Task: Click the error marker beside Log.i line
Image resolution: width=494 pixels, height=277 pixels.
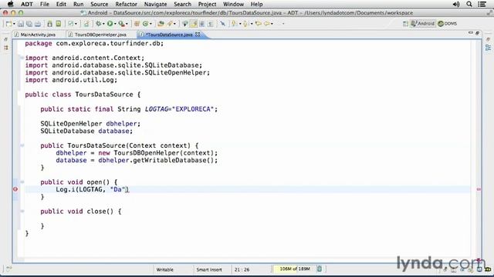Action: [x=15, y=189]
